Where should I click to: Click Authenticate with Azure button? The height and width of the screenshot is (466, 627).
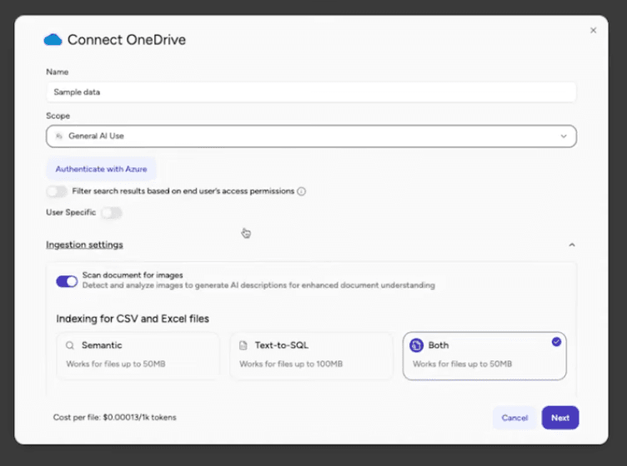[x=101, y=169]
